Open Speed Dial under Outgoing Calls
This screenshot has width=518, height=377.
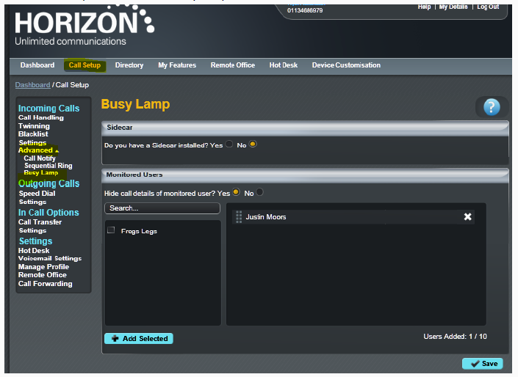tap(37, 194)
